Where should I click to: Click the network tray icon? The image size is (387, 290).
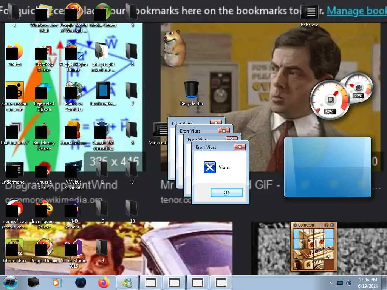click(340, 283)
